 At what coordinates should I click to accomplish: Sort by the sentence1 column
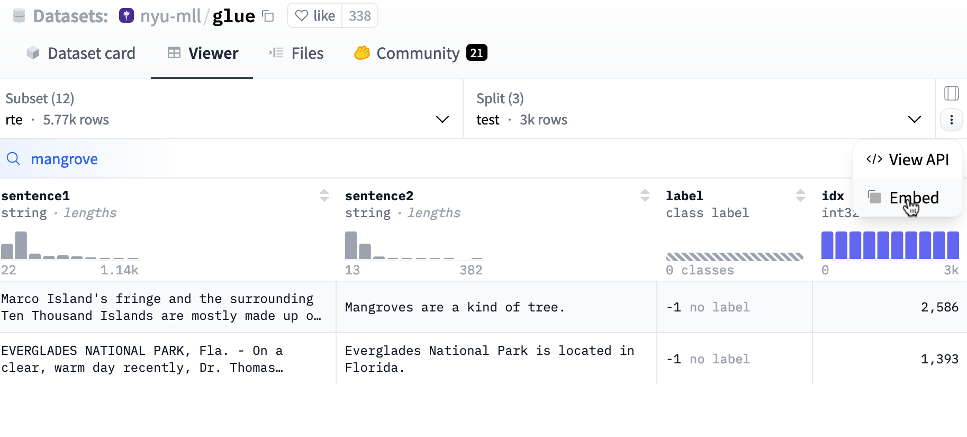324,195
